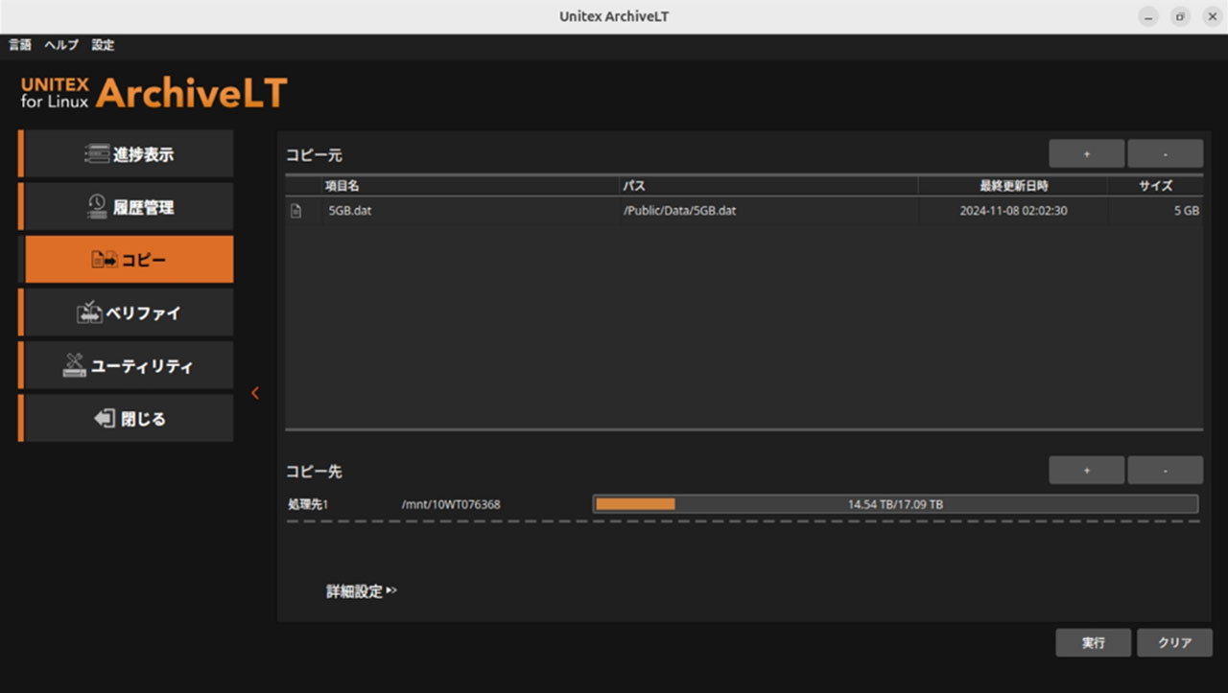This screenshot has width=1228, height=693.
Task: Click the file icon beside 5GB.dat
Action: tap(296, 211)
